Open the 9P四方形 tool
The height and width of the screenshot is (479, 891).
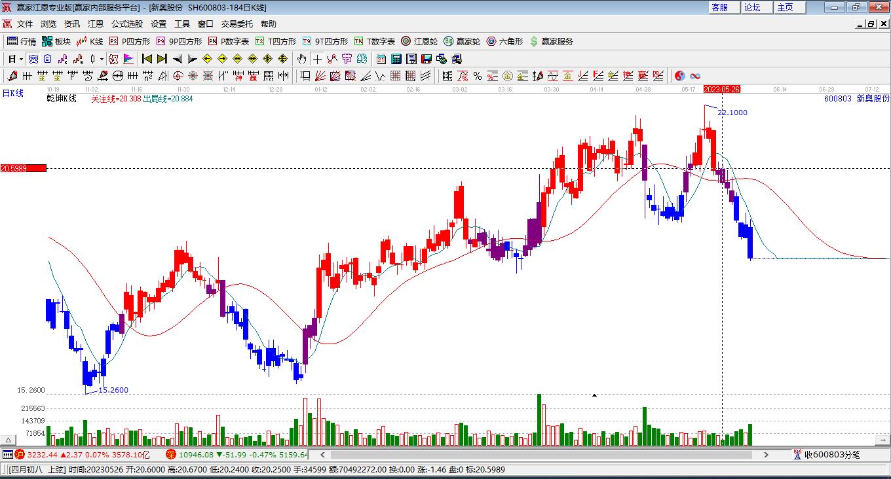178,41
